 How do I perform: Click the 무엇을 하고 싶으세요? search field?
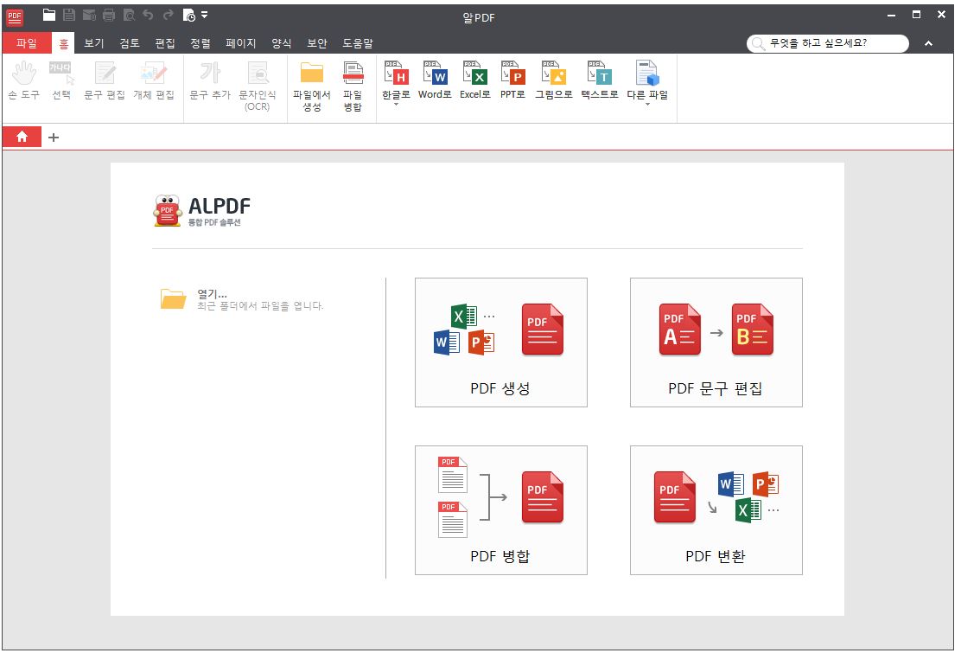tap(827, 43)
